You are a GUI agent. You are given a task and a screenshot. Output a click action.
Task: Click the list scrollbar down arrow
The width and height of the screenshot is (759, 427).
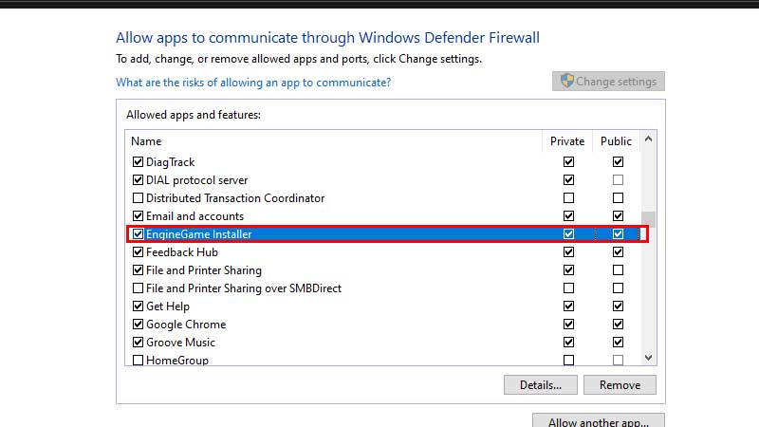649,358
